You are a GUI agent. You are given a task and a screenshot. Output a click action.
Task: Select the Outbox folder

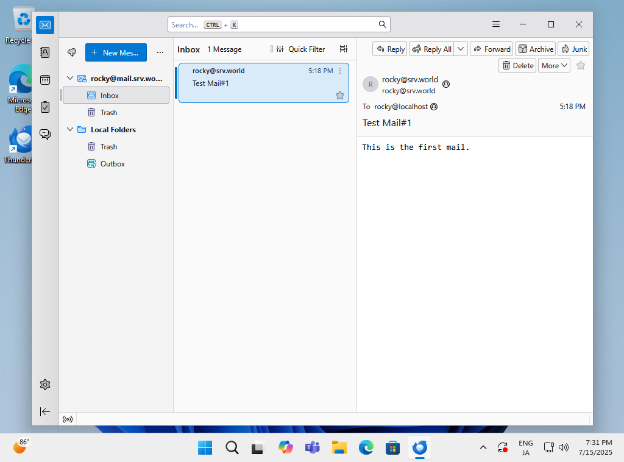coord(116,164)
